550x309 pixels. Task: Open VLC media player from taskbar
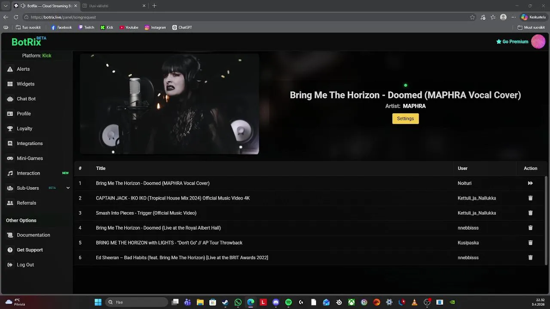point(414,302)
